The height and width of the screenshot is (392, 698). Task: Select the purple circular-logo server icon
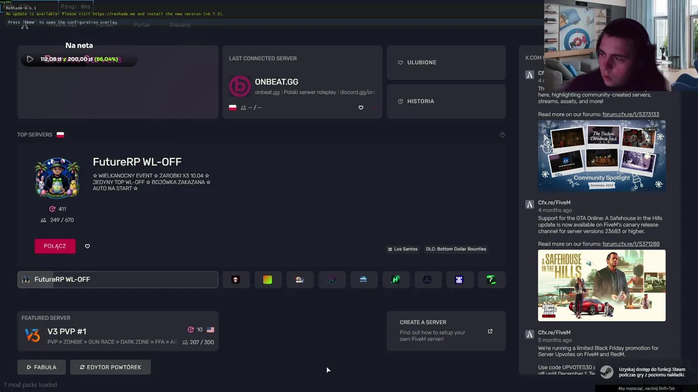332,279
